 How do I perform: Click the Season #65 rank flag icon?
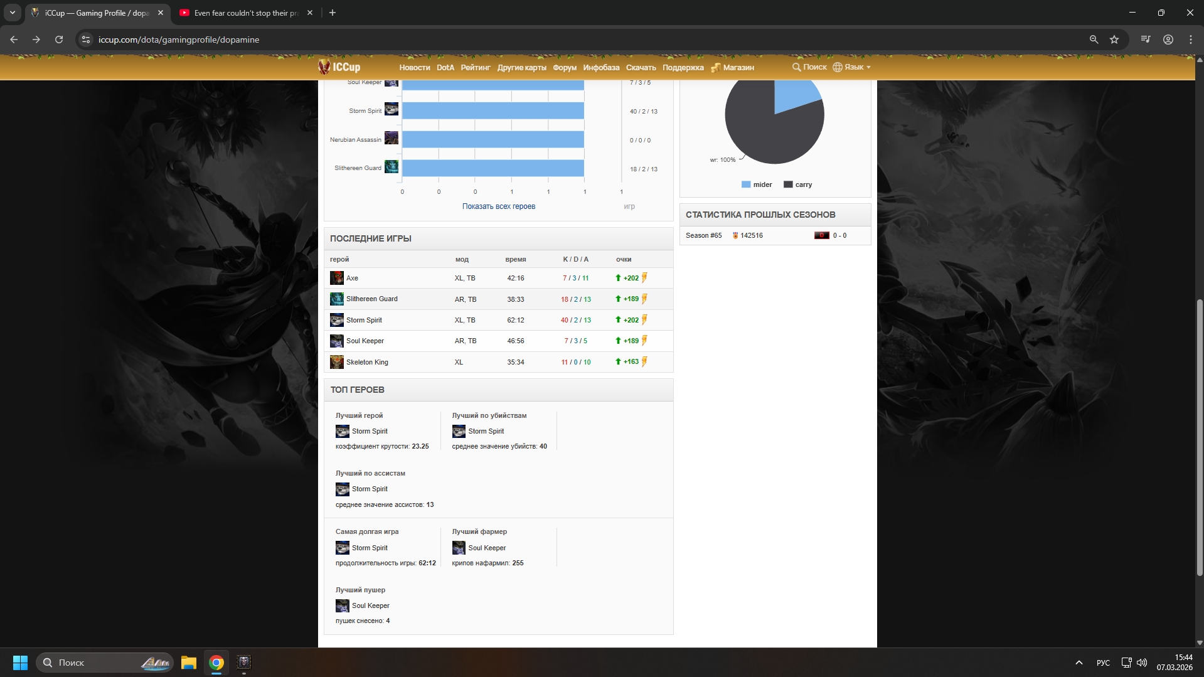point(822,235)
